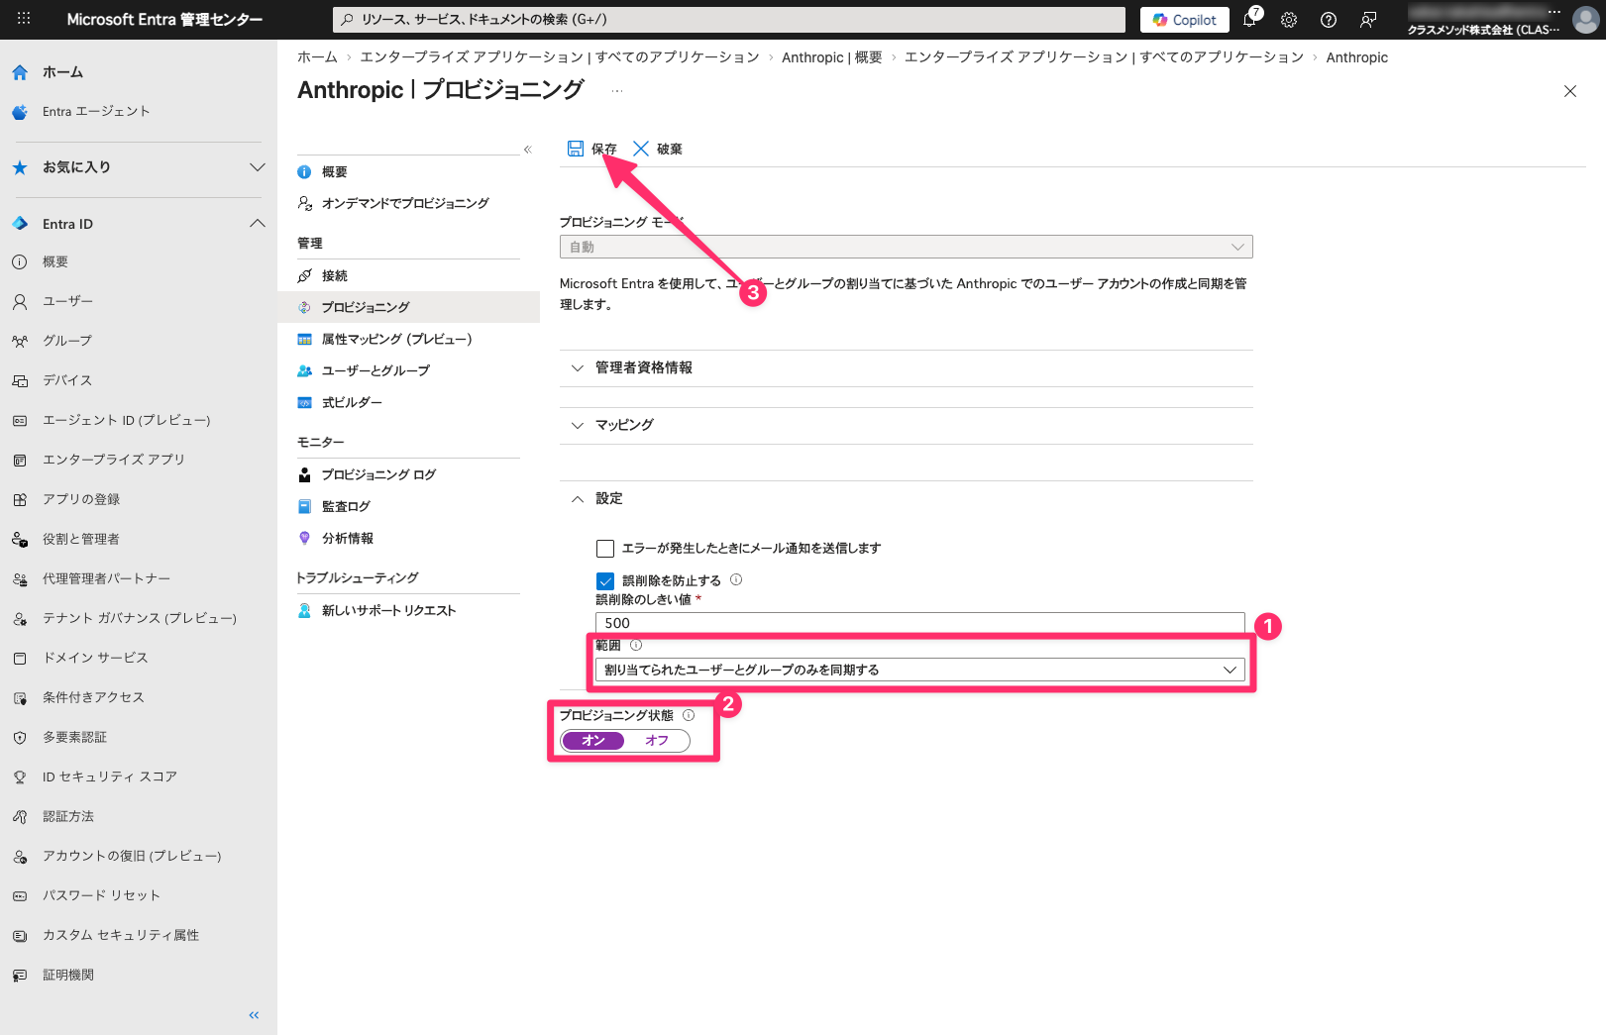1606x1035 pixels.
Task: Open the last Anthropic breadcrumb link
Action: pyautogui.click(x=1357, y=57)
